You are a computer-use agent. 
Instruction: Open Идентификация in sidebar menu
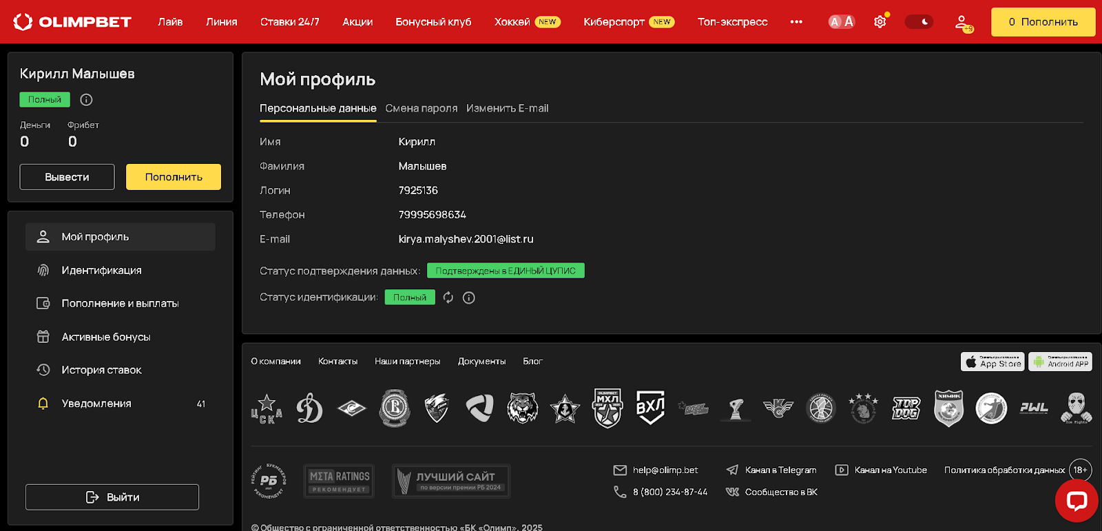pyautogui.click(x=101, y=271)
